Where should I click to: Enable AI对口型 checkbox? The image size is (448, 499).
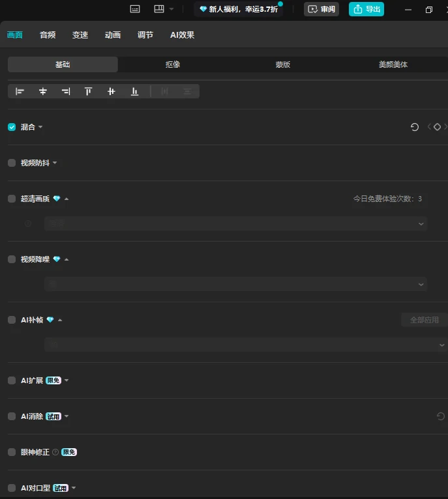click(x=12, y=488)
